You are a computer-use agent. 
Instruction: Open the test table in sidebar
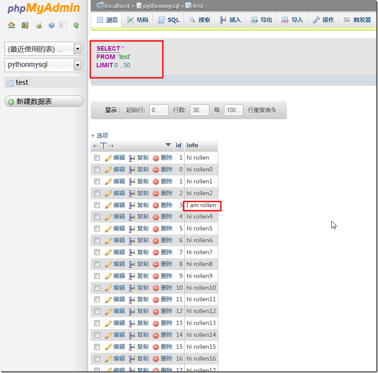coord(22,82)
